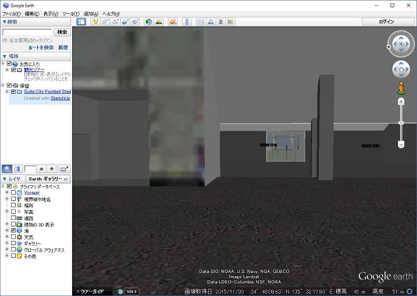Click the Street View pegman icon

[x=401, y=90]
